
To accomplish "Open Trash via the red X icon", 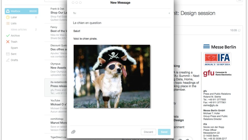I will (8, 42).
